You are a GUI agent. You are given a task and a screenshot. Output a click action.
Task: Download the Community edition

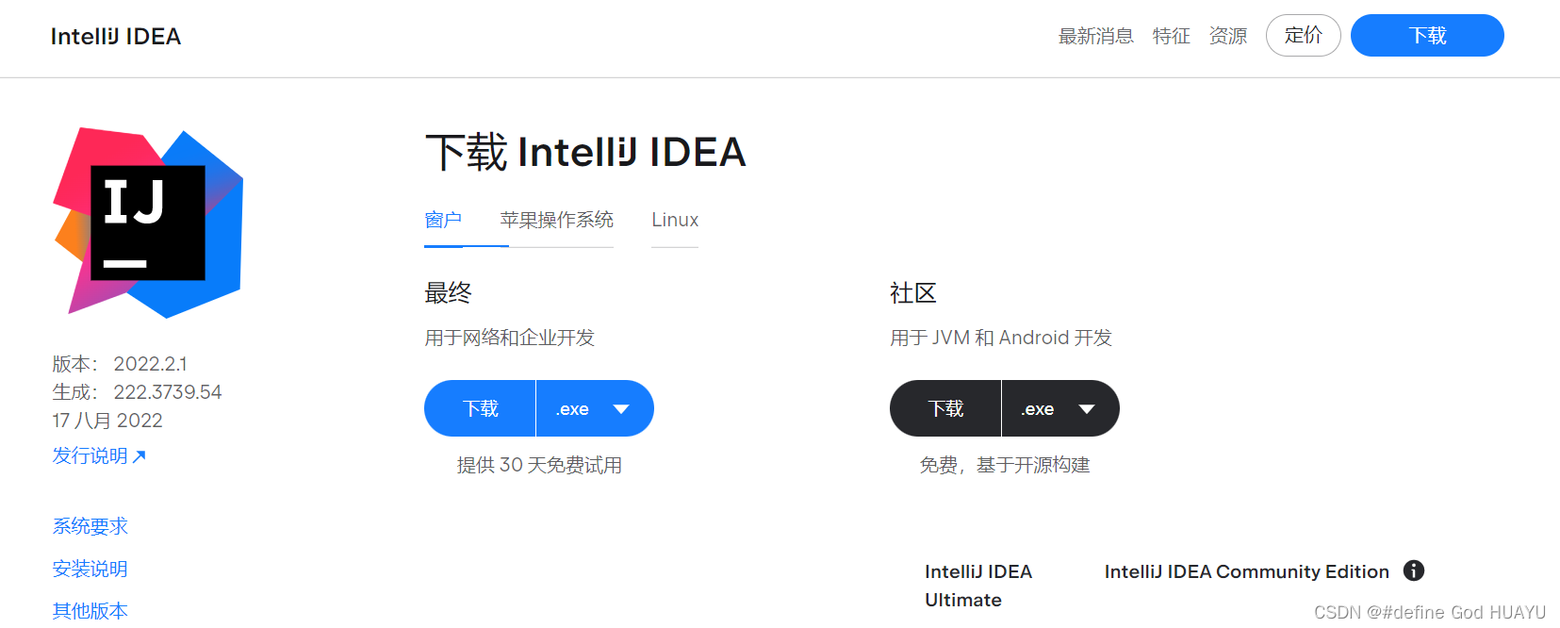(x=944, y=408)
